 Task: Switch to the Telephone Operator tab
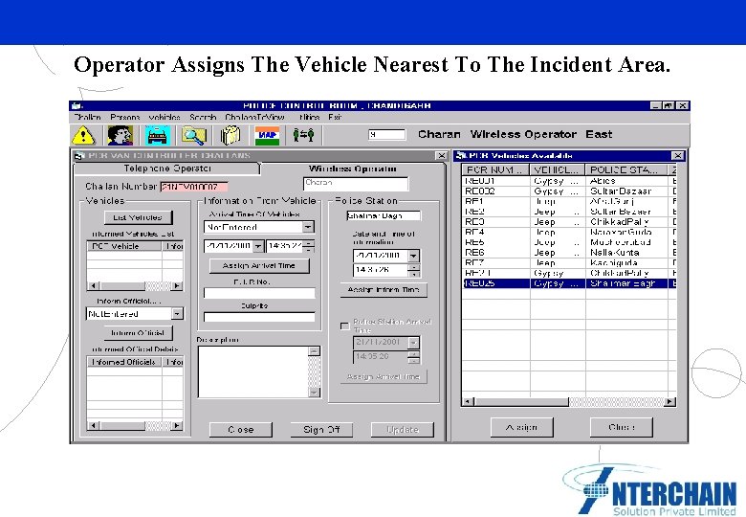point(167,169)
